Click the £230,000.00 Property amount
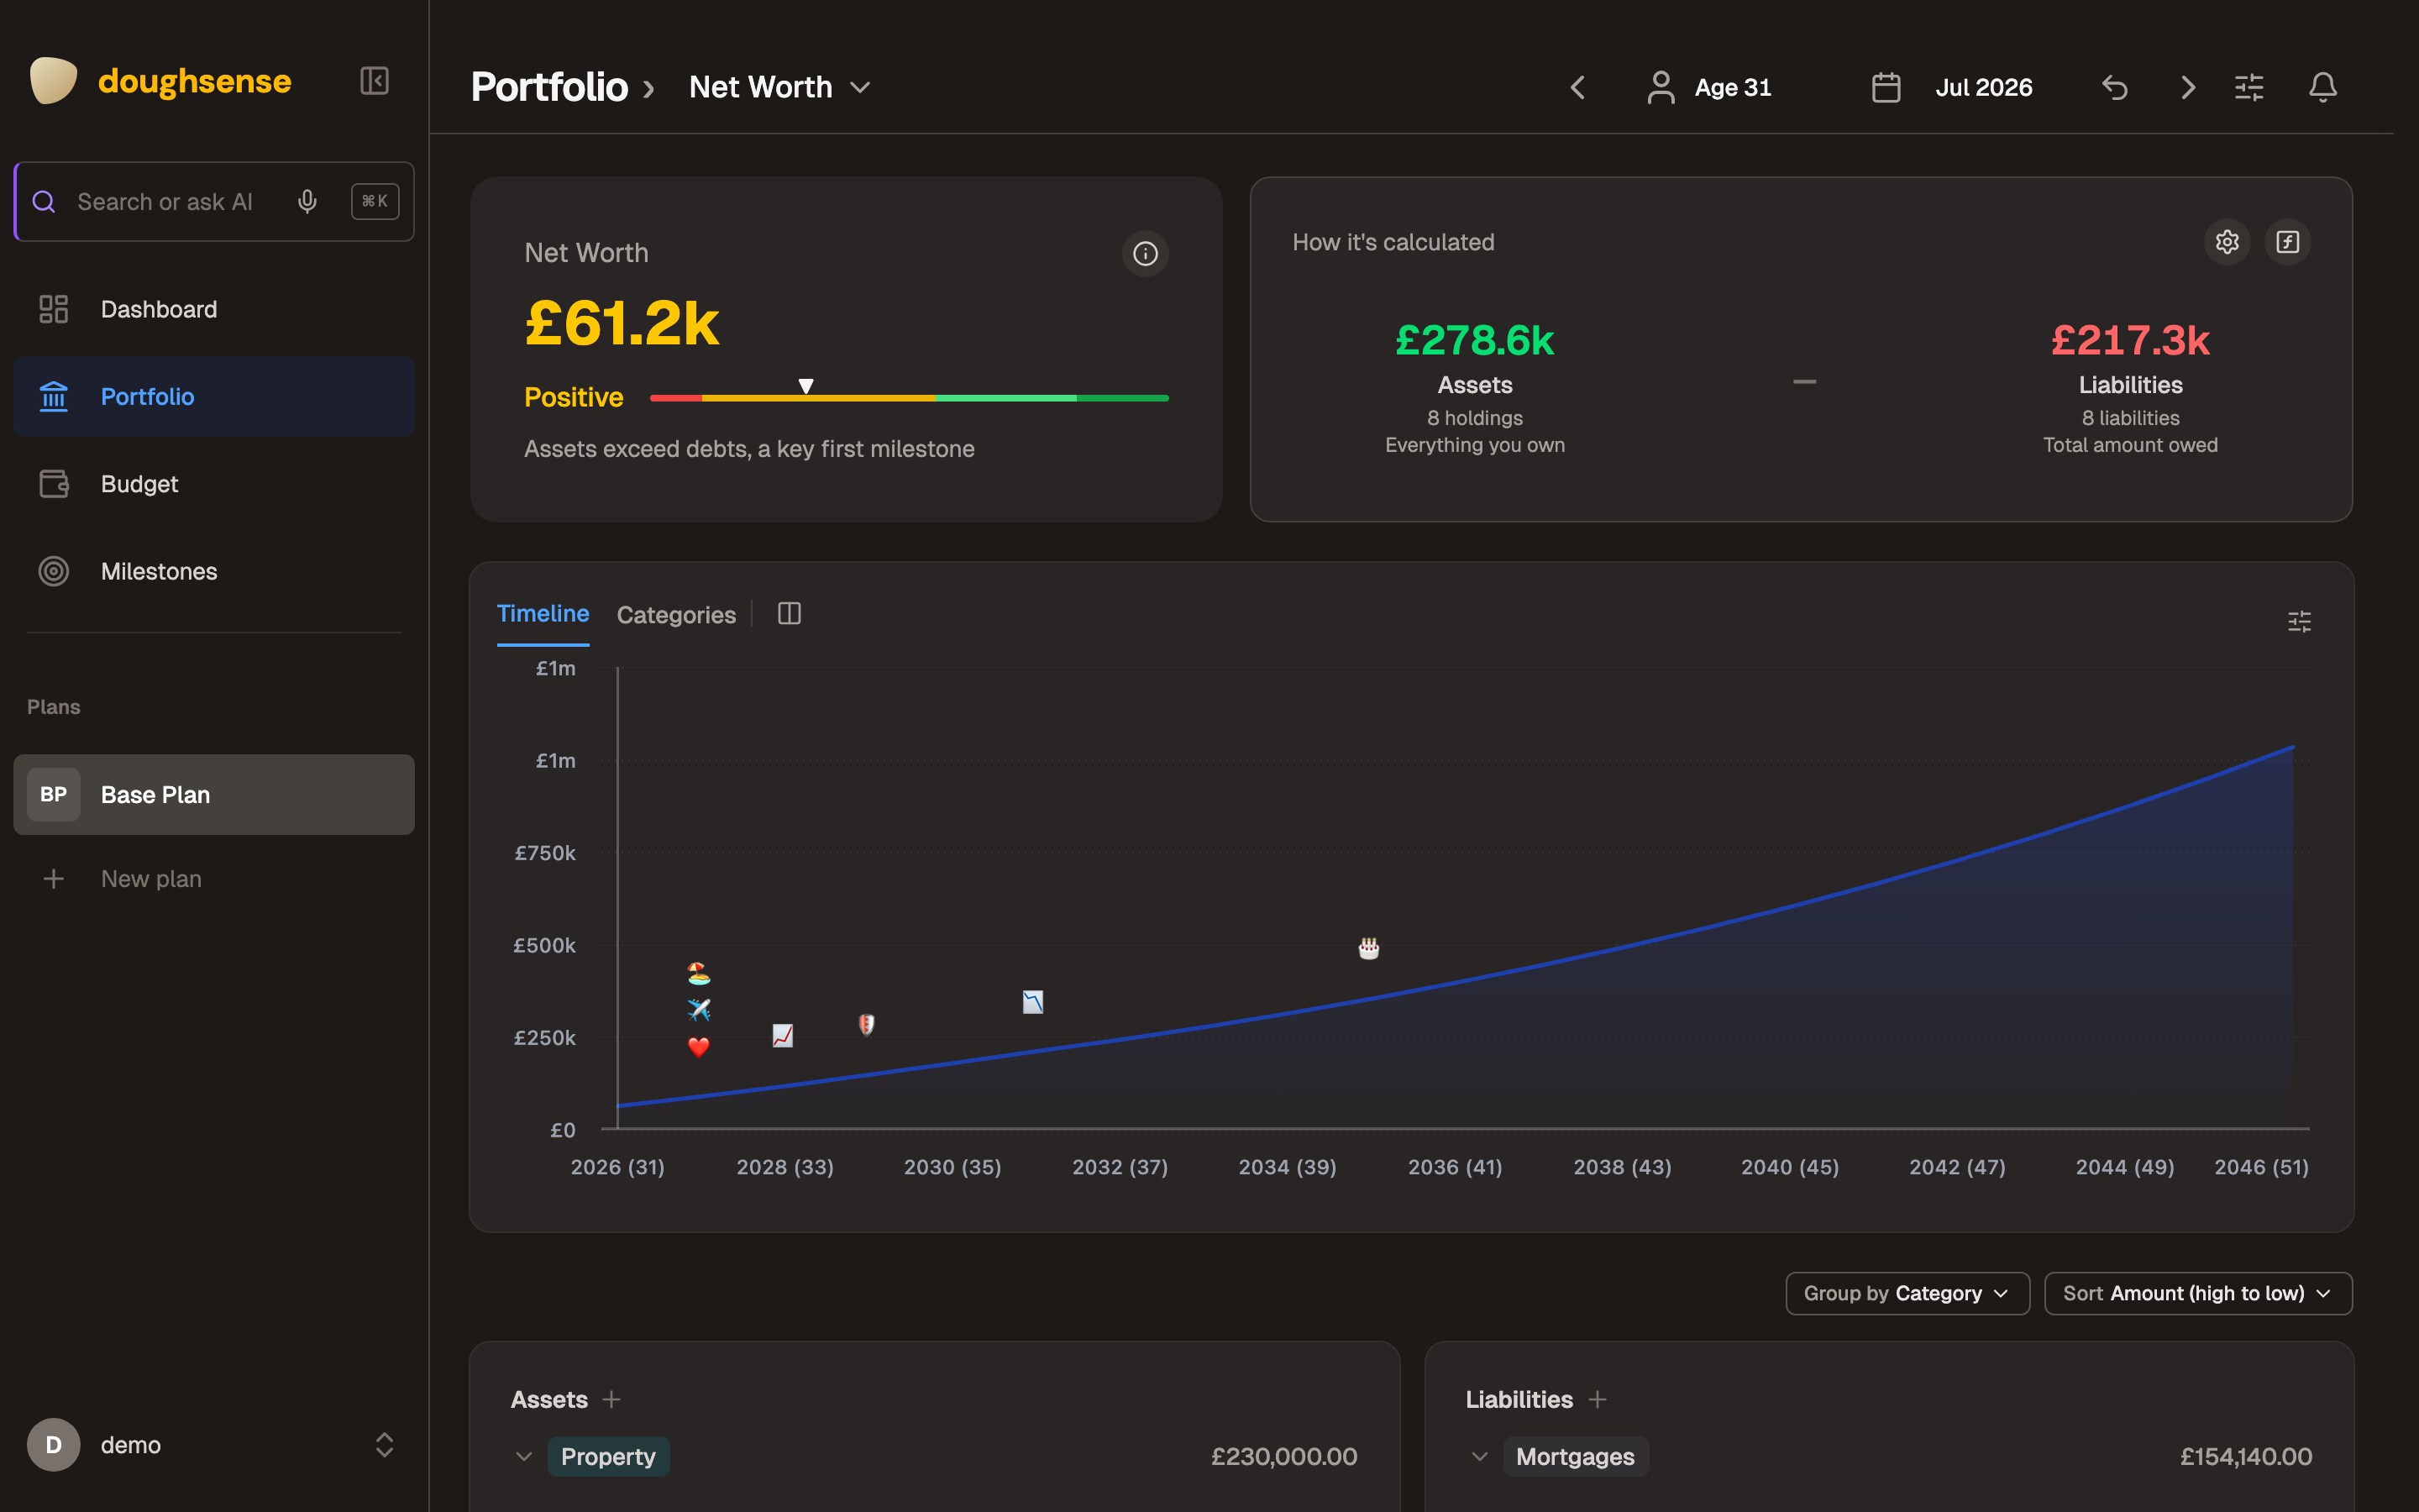The height and width of the screenshot is (1512, 2419). (x=1283, y=1456)
